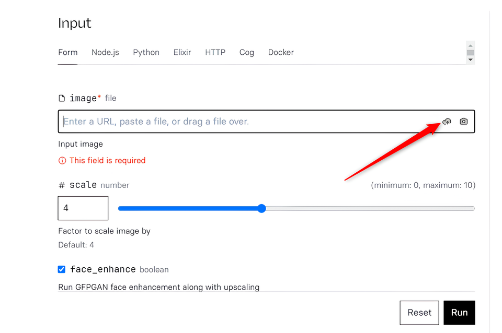
Task: Click the cloud upload icon in image field
Action: (x=447, y=122)
